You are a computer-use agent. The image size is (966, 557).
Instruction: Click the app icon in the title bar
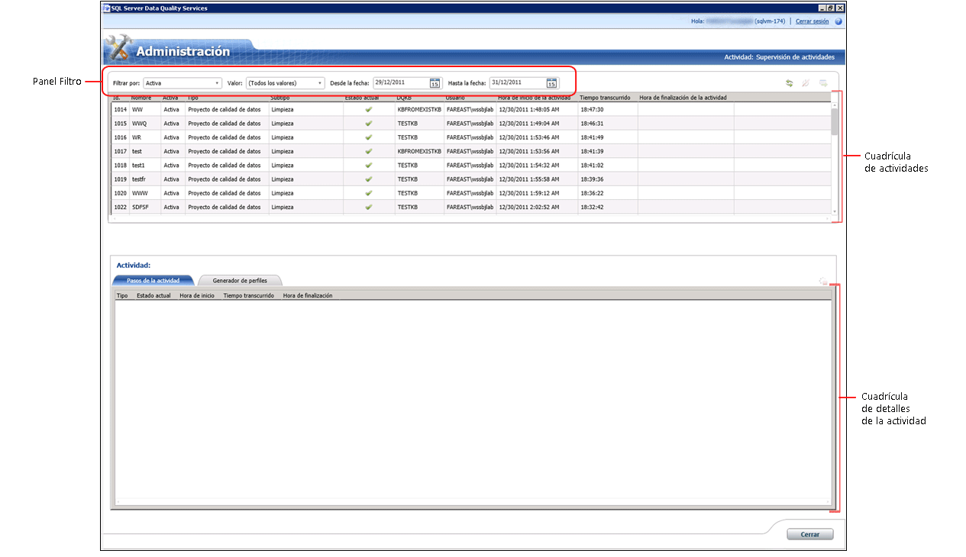[x=107, y=8]
